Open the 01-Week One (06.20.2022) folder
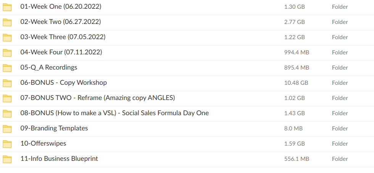This screenshot has height=173, width=374. [x=61, y=6]
